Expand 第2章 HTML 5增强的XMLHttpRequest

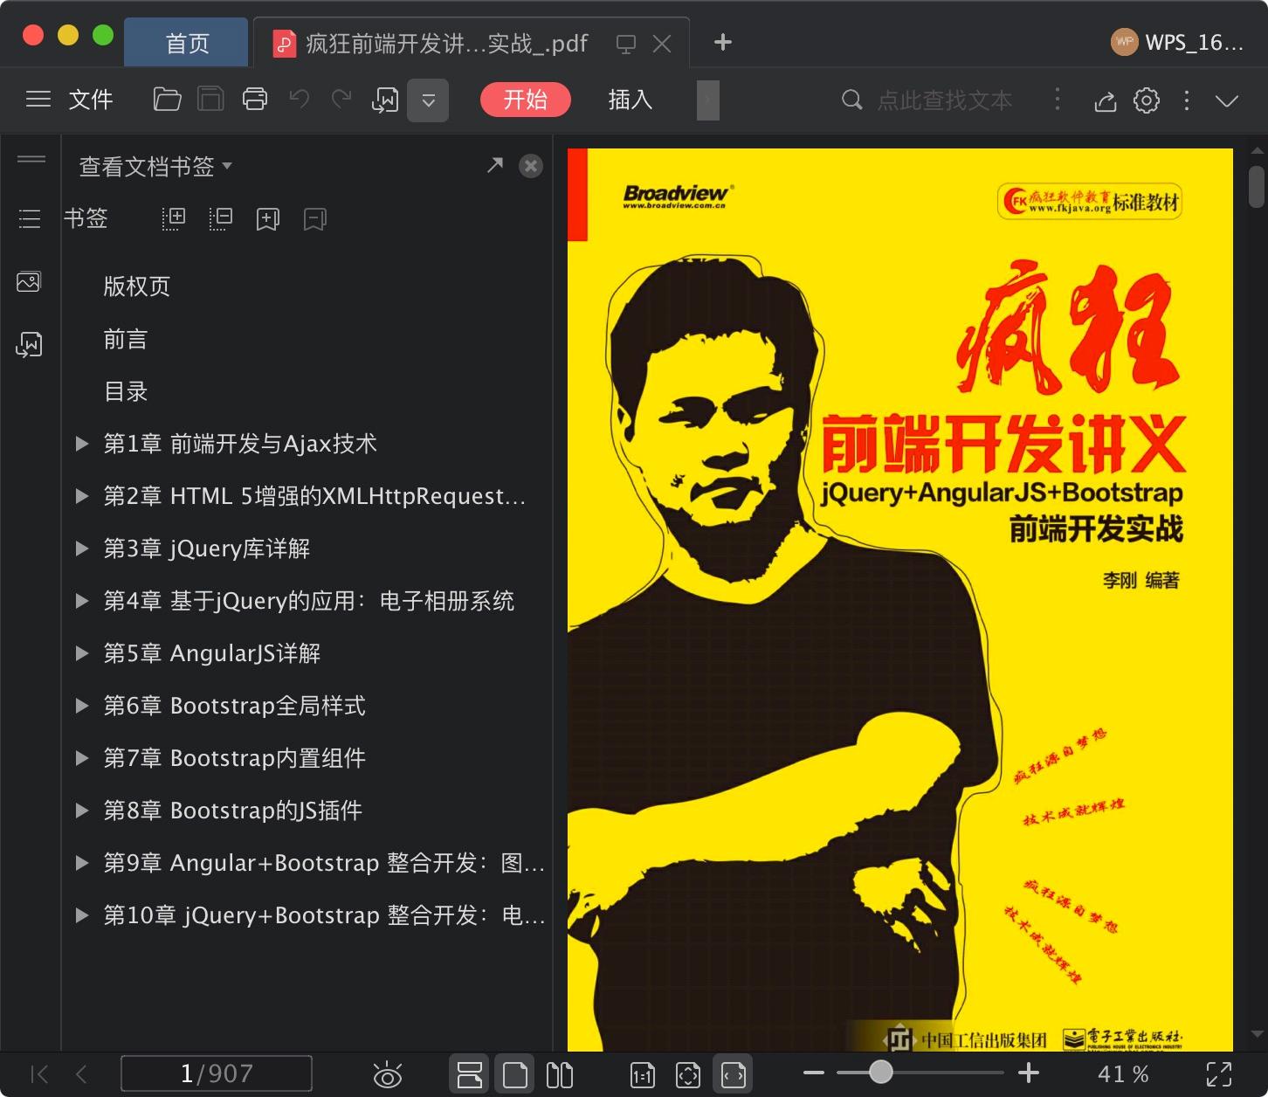[x=82, y=496]
